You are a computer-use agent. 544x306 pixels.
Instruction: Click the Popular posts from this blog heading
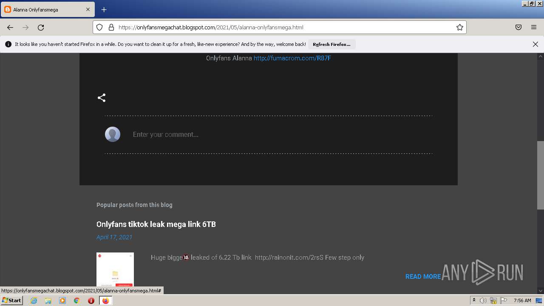[x=134, y=205]
